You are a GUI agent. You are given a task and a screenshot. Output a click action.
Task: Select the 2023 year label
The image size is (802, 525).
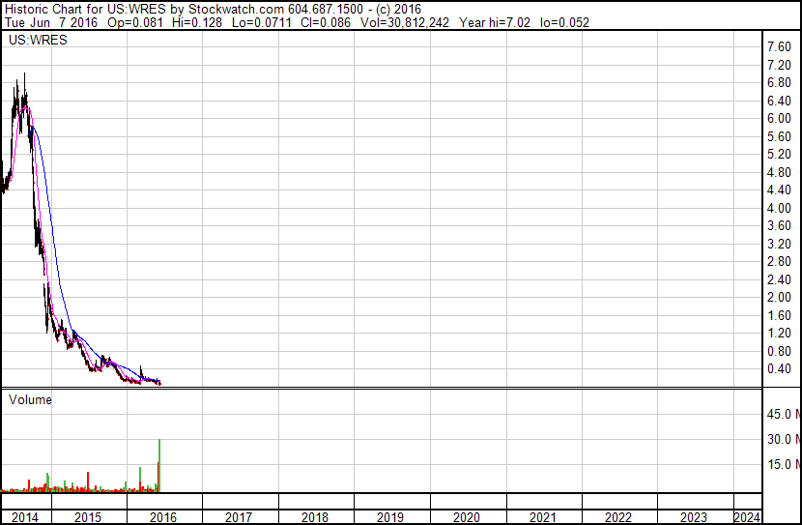[694, 518]
